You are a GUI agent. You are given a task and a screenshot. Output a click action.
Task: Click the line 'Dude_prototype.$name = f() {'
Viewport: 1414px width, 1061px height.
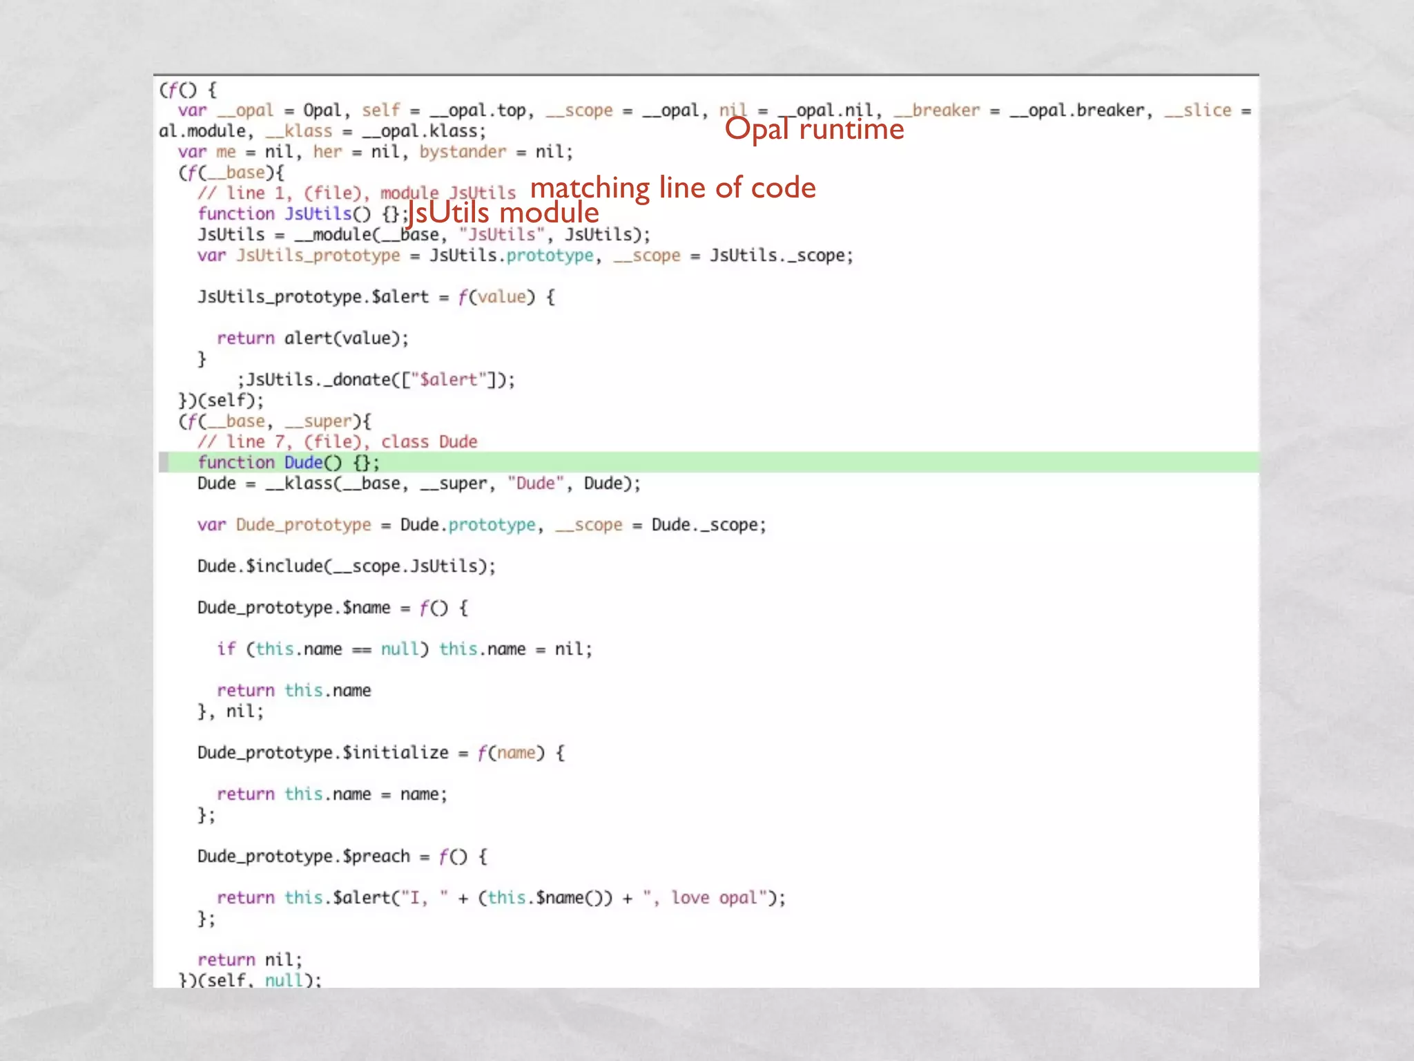333,607
